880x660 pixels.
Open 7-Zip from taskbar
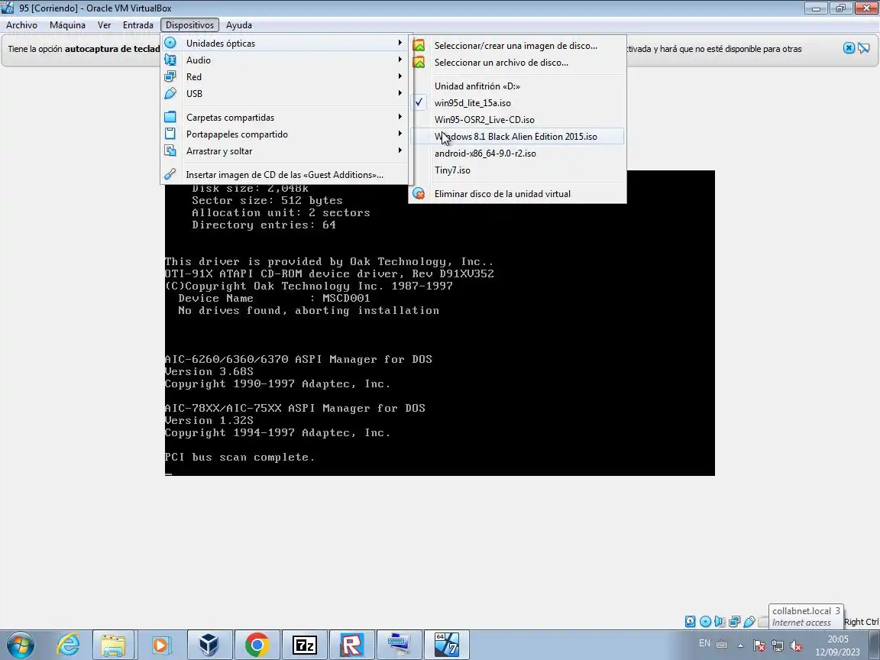[x=305, y=645]
